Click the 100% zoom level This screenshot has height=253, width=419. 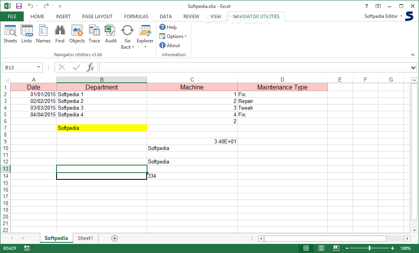pos(406,249)
